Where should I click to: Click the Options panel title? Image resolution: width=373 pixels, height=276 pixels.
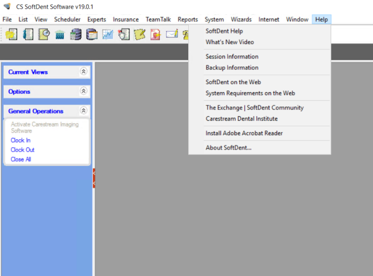click(x=20, y=92)
